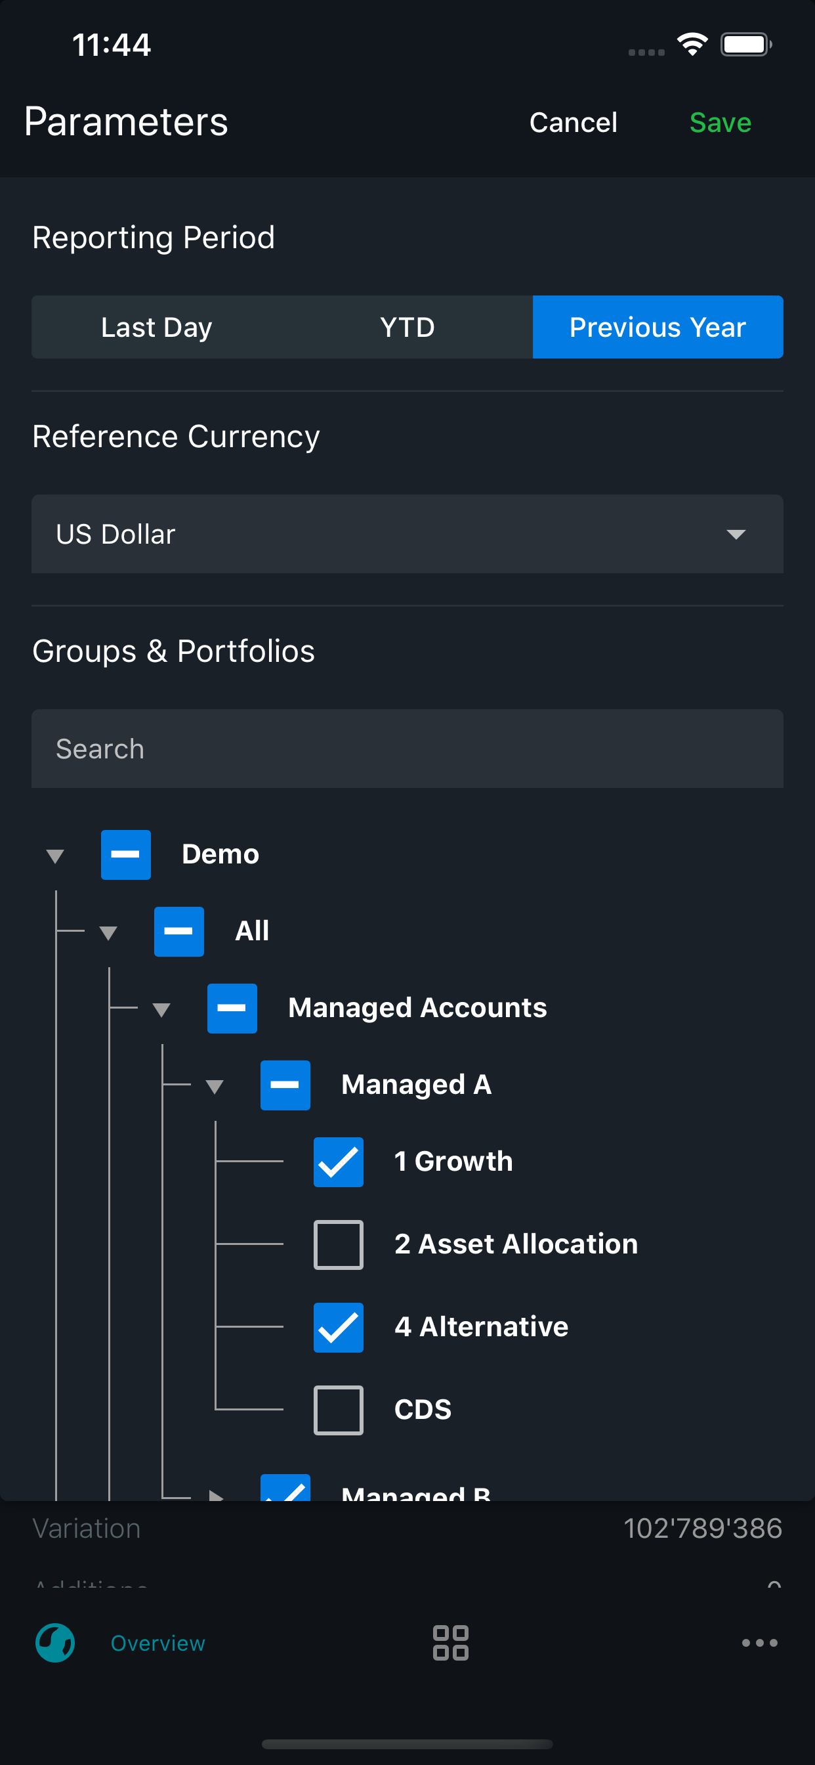Viewport: 815px width, 1765px height.
Task: Focus the Groups & Portfolios search field
Action: (x=407, y=748)
